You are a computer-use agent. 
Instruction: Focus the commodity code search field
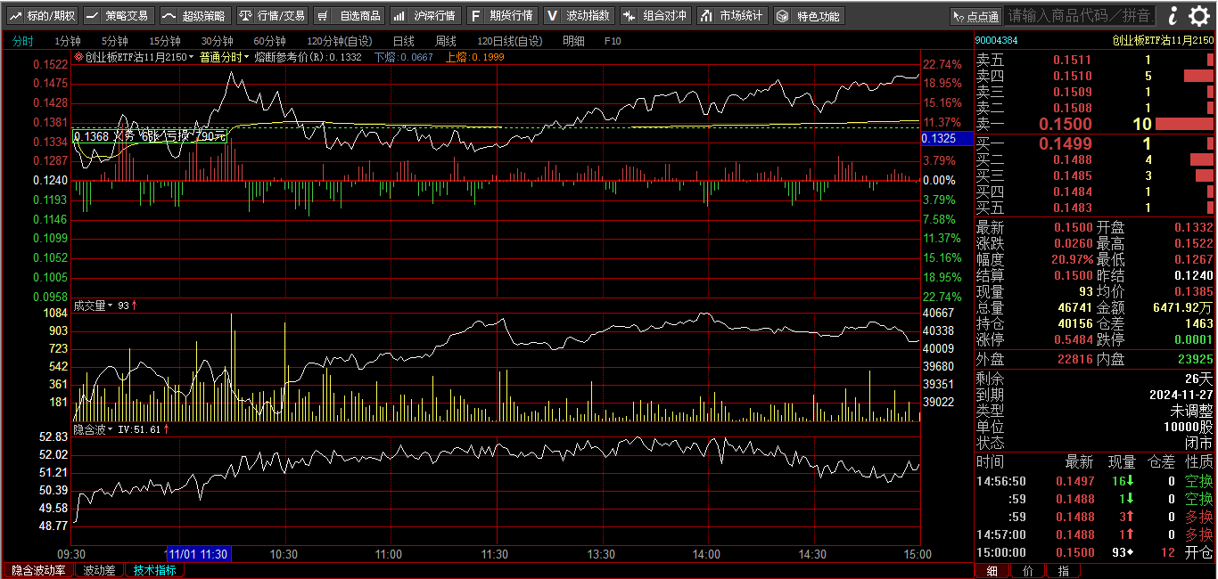[x=1080, y=15]
